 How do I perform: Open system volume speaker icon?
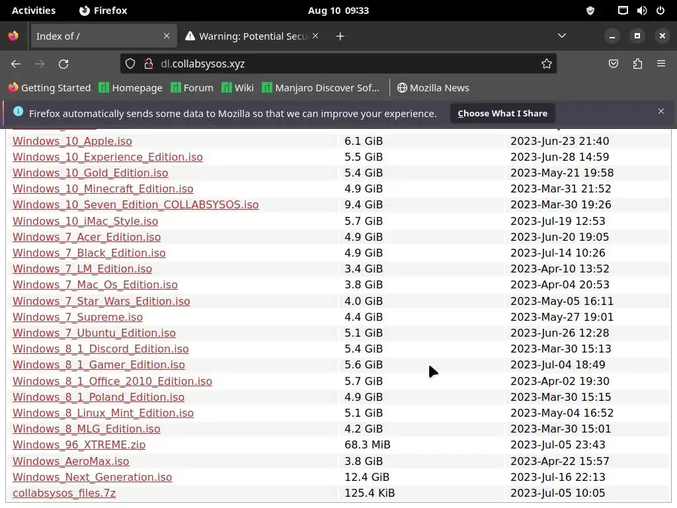pos(641,11)
